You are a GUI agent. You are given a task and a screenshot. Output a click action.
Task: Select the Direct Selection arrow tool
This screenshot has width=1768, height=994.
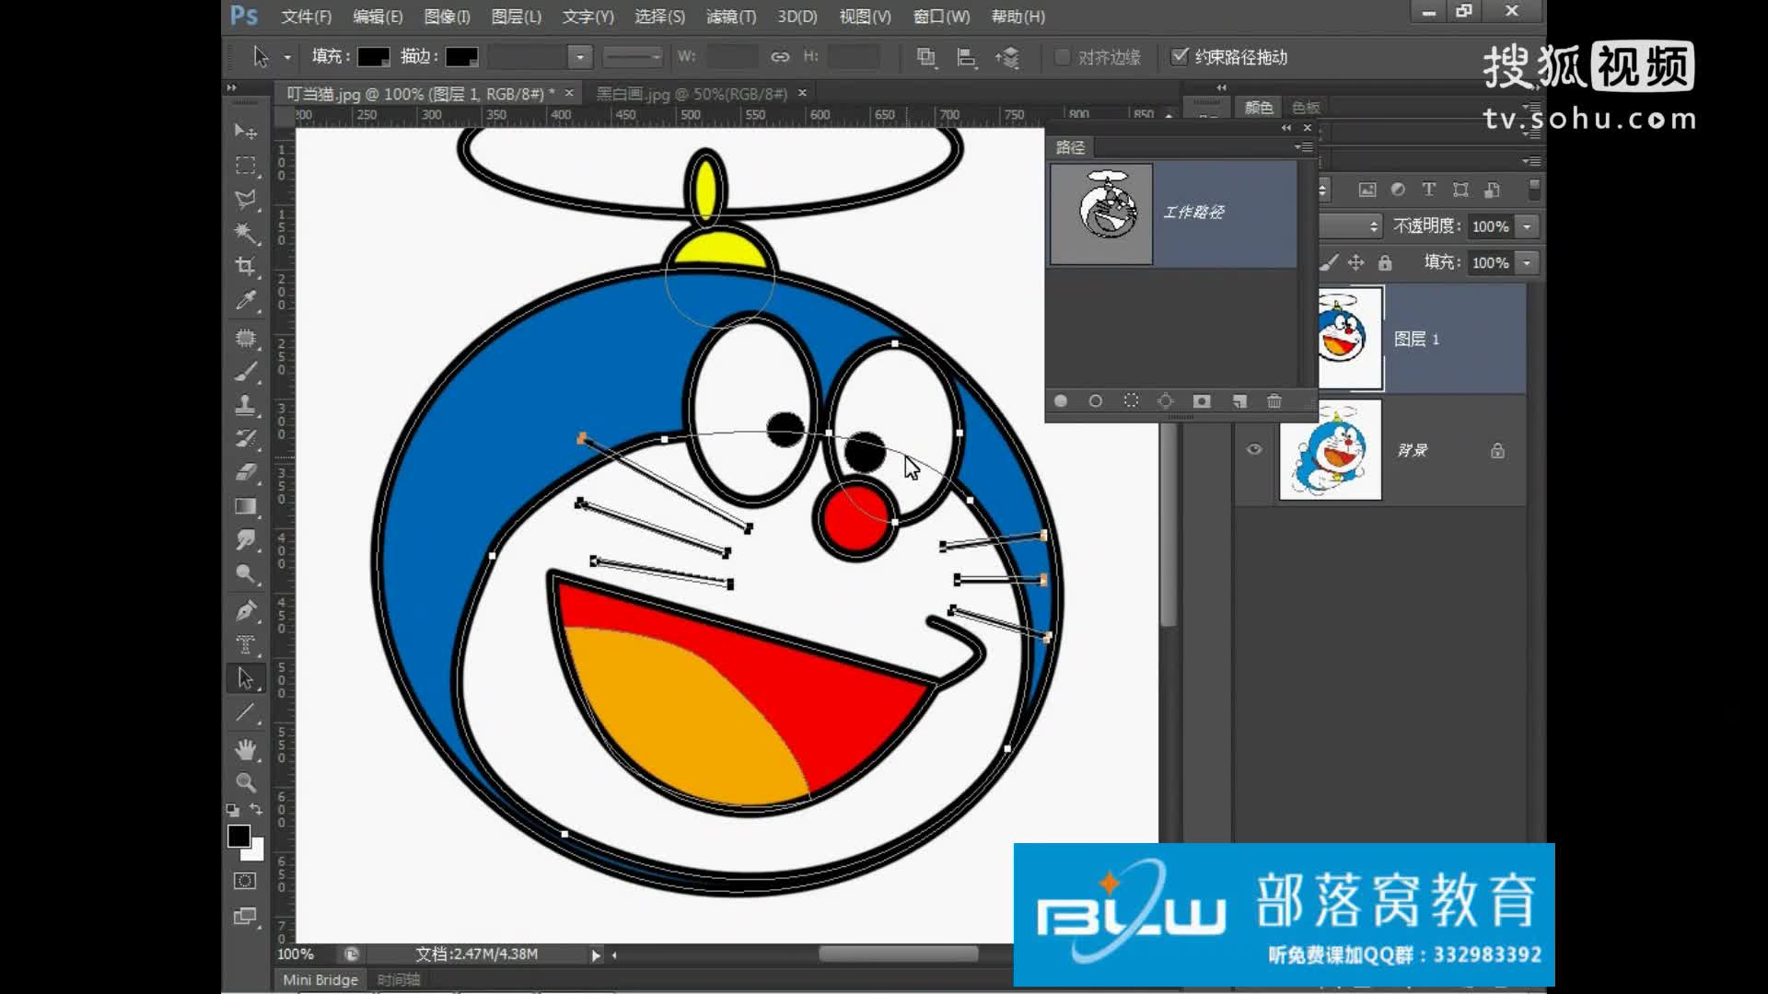tap(245, 678)
